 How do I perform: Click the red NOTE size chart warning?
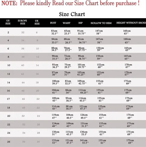70,3
